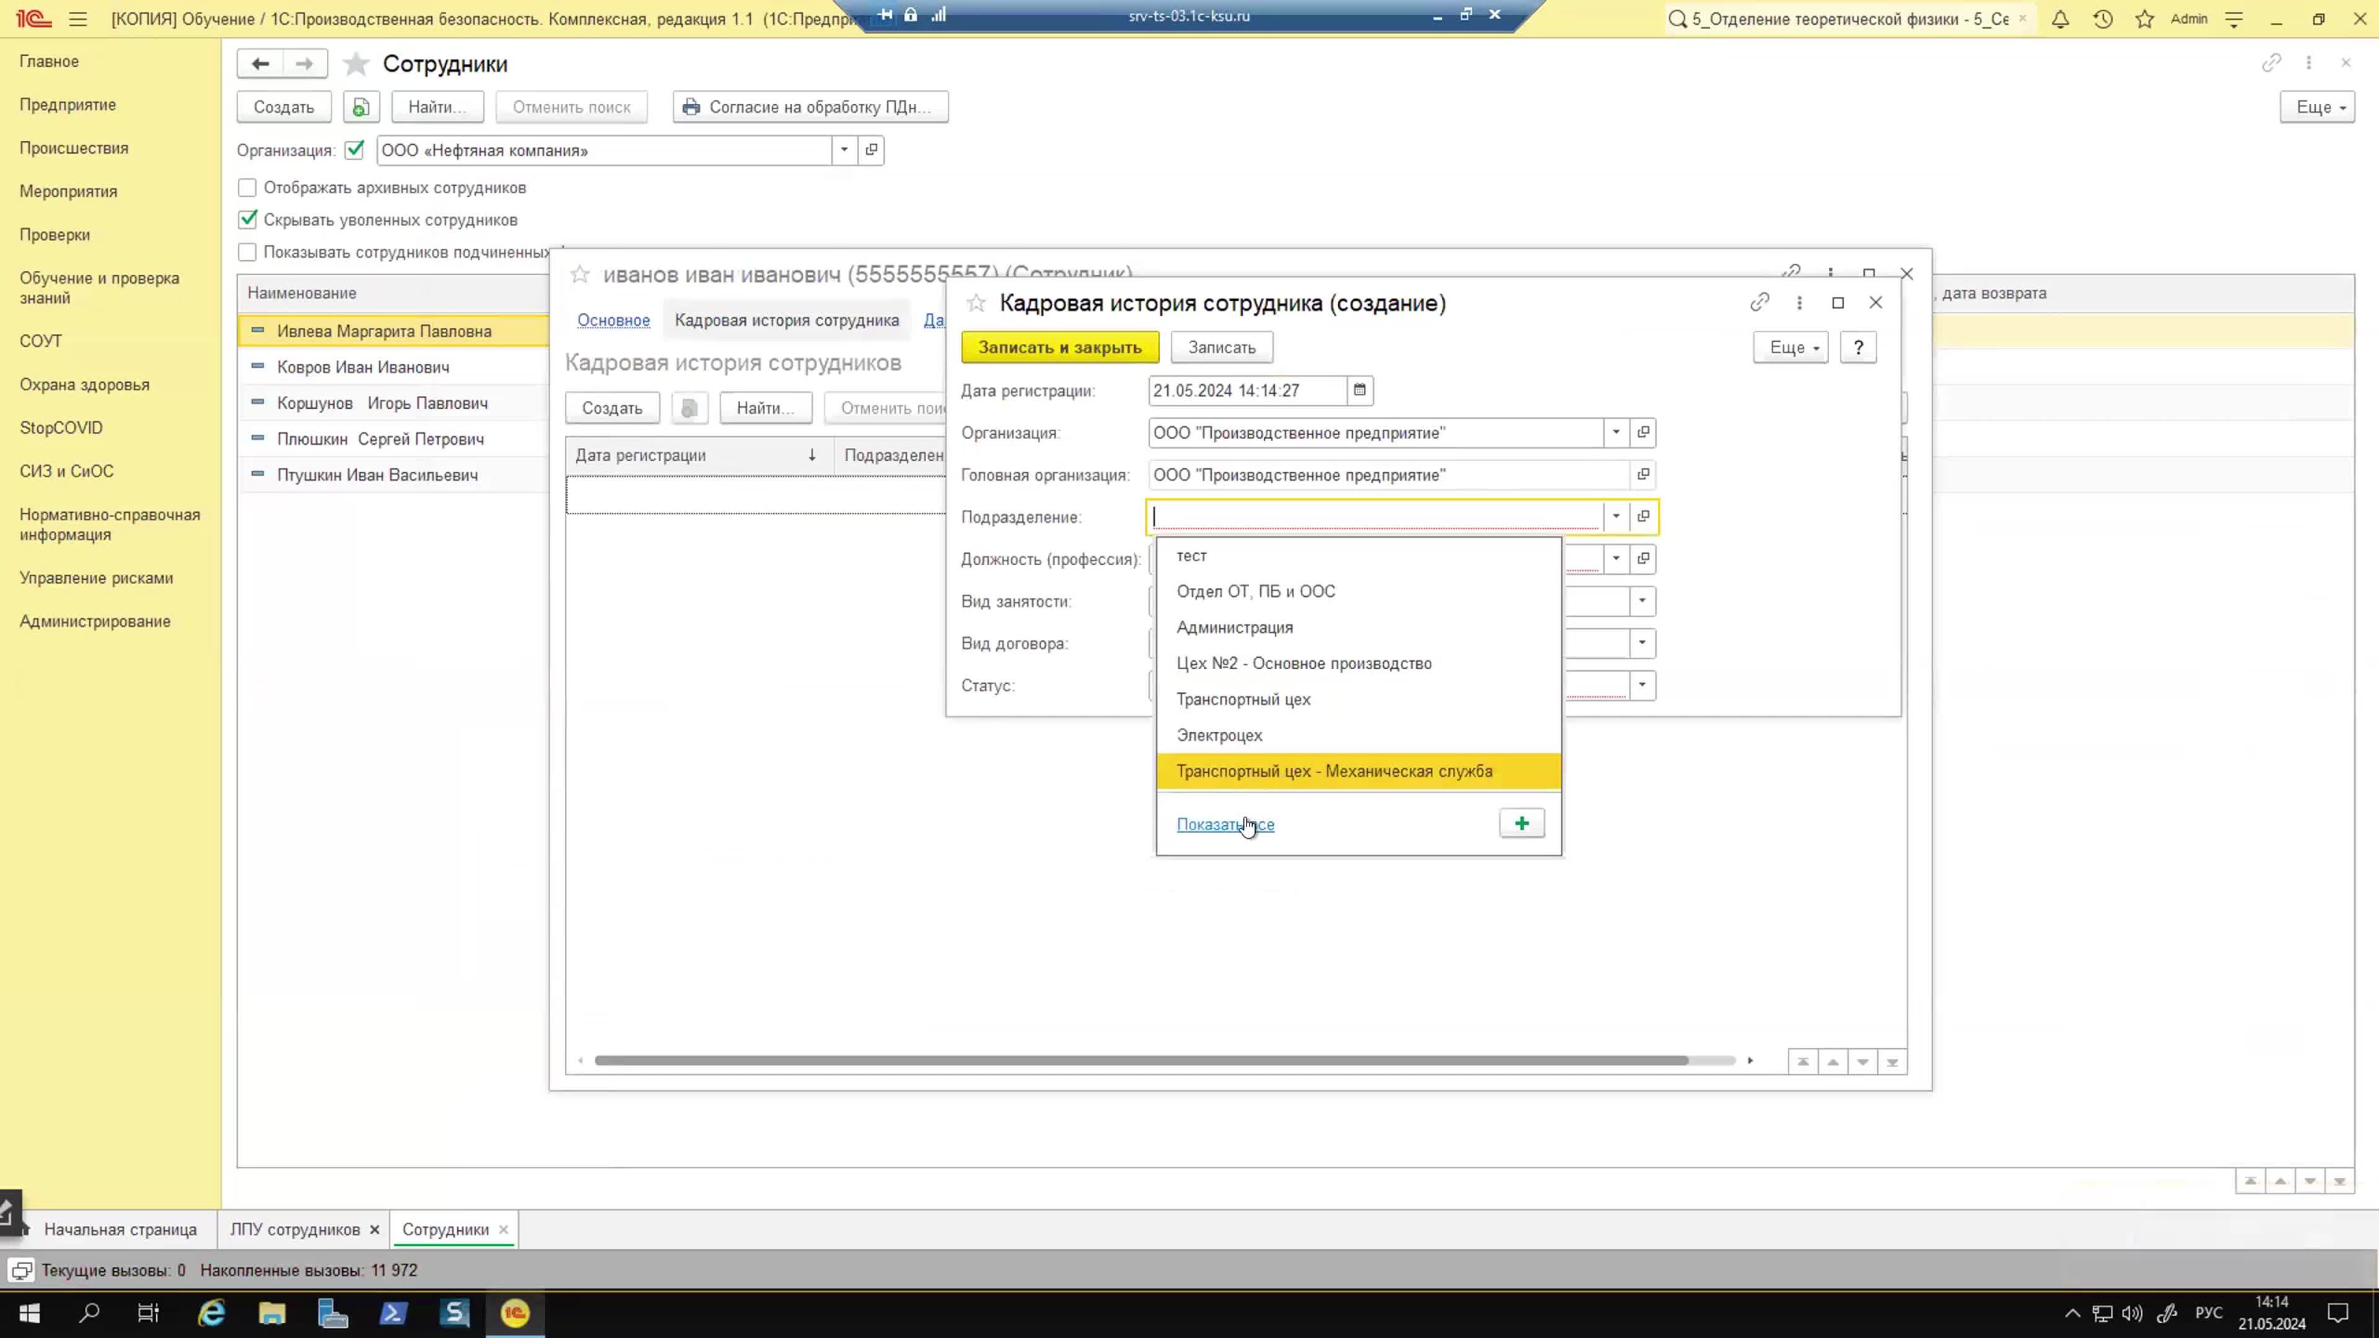The height and width of the screenshot is (1338, 2379).
Task: Get link icon for Сотрудники page
Action: (2271, 63)
